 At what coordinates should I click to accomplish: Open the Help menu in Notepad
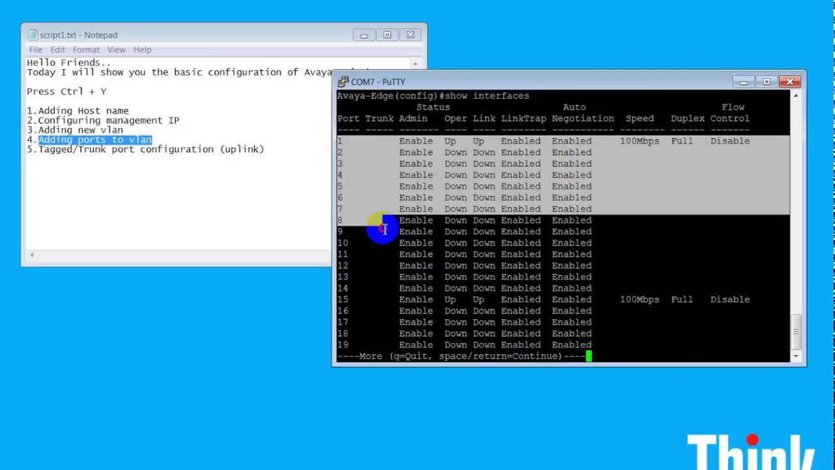point(142,50)
